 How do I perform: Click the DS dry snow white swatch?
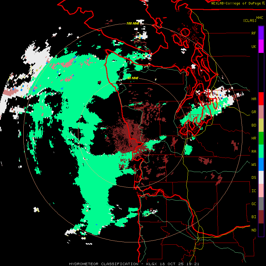coord(261,177)
